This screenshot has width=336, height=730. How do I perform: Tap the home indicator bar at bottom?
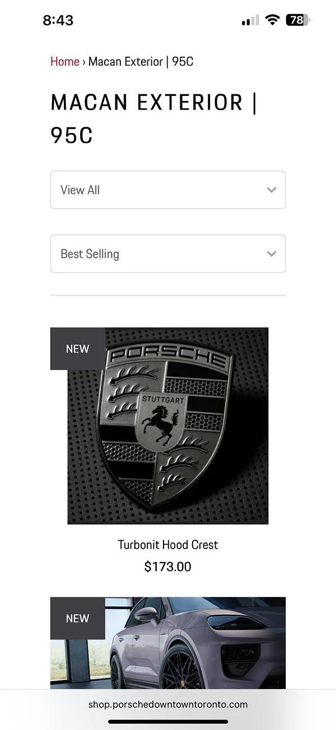coord(168,722)
